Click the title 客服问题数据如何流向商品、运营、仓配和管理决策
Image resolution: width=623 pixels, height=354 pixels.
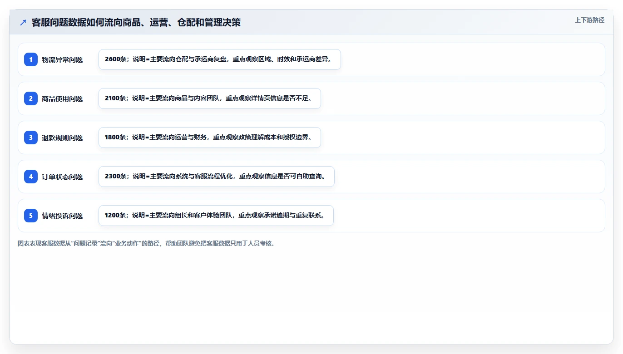click(136, 23)
